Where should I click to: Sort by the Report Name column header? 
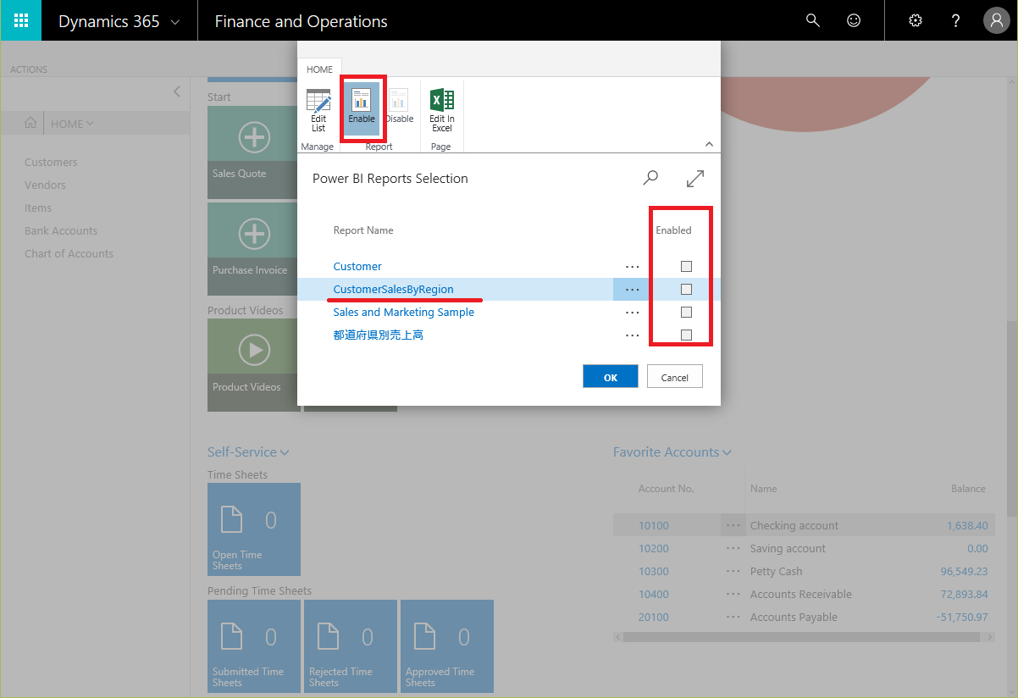[363, 230]
